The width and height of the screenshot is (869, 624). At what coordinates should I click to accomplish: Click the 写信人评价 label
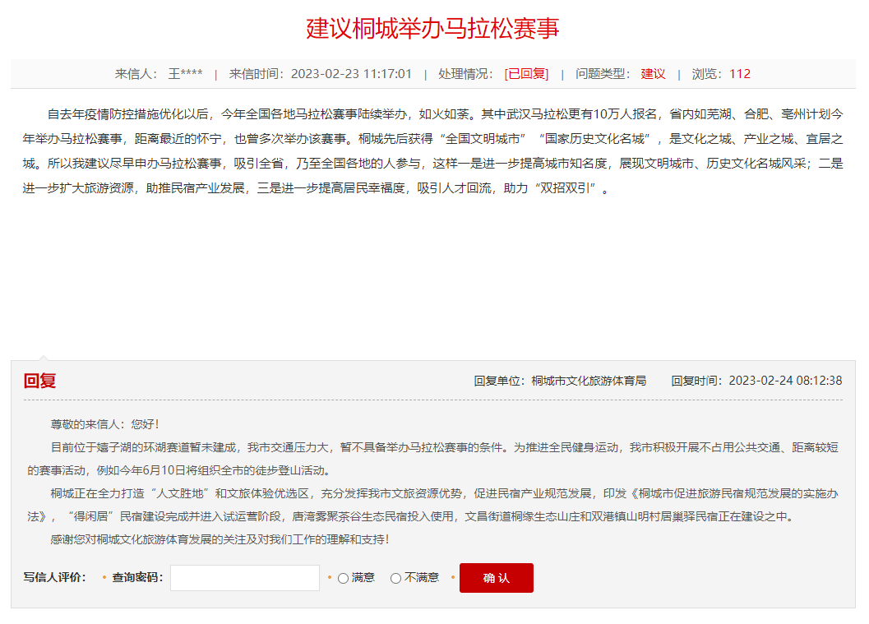pos(55,577)
